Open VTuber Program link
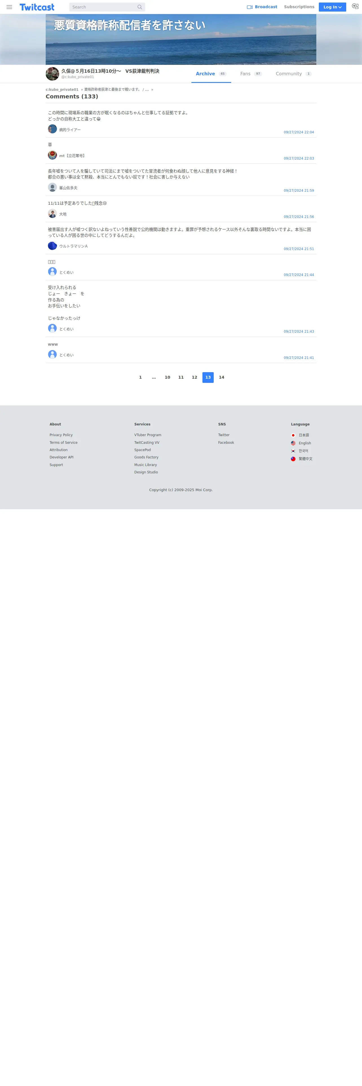Screen dimensions: 362x1086 [x=148, y=435]
